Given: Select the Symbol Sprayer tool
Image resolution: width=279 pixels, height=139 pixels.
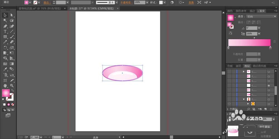Looking at the screenshot, I should (x=5, y=75).
